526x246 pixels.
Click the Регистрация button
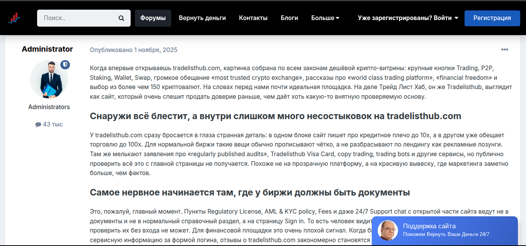[492, 18]
